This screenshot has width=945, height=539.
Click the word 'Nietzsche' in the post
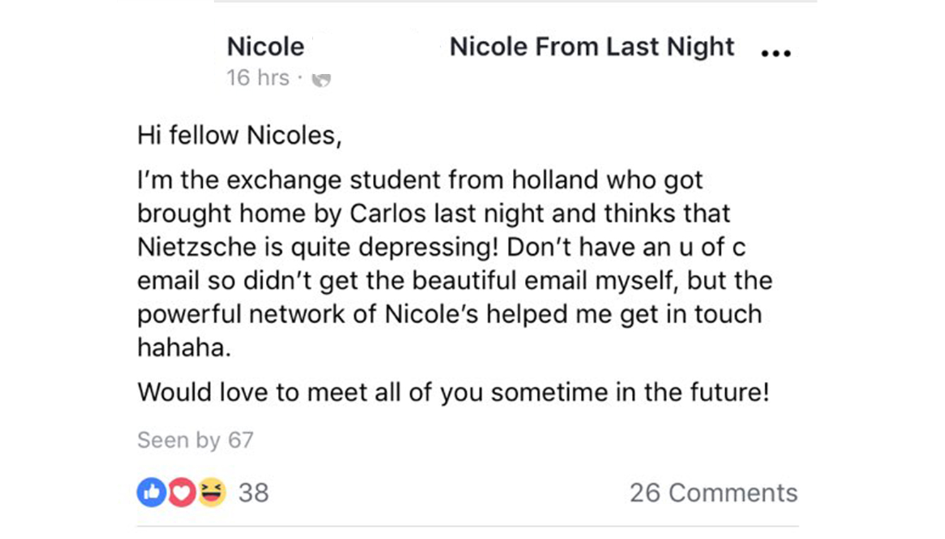tap(197, 247)
